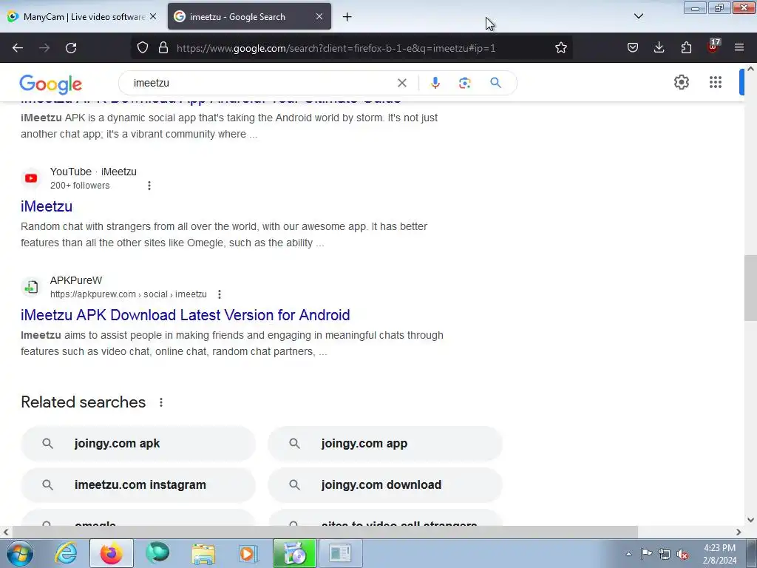Click the vertical scrollbar thumb
757x568 pixels.
pos(750,288)
